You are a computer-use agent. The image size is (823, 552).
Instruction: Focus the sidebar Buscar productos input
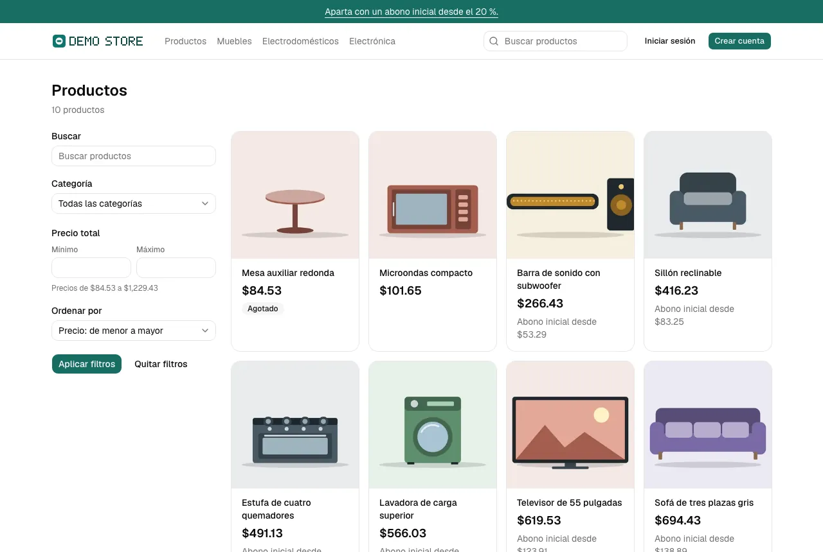[134, 156]
